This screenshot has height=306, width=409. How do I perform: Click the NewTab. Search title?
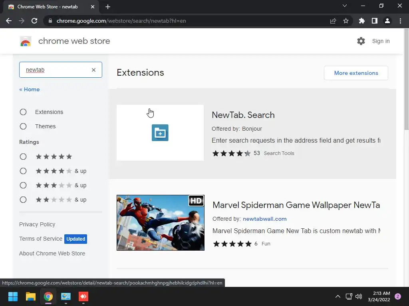[243, 115]
